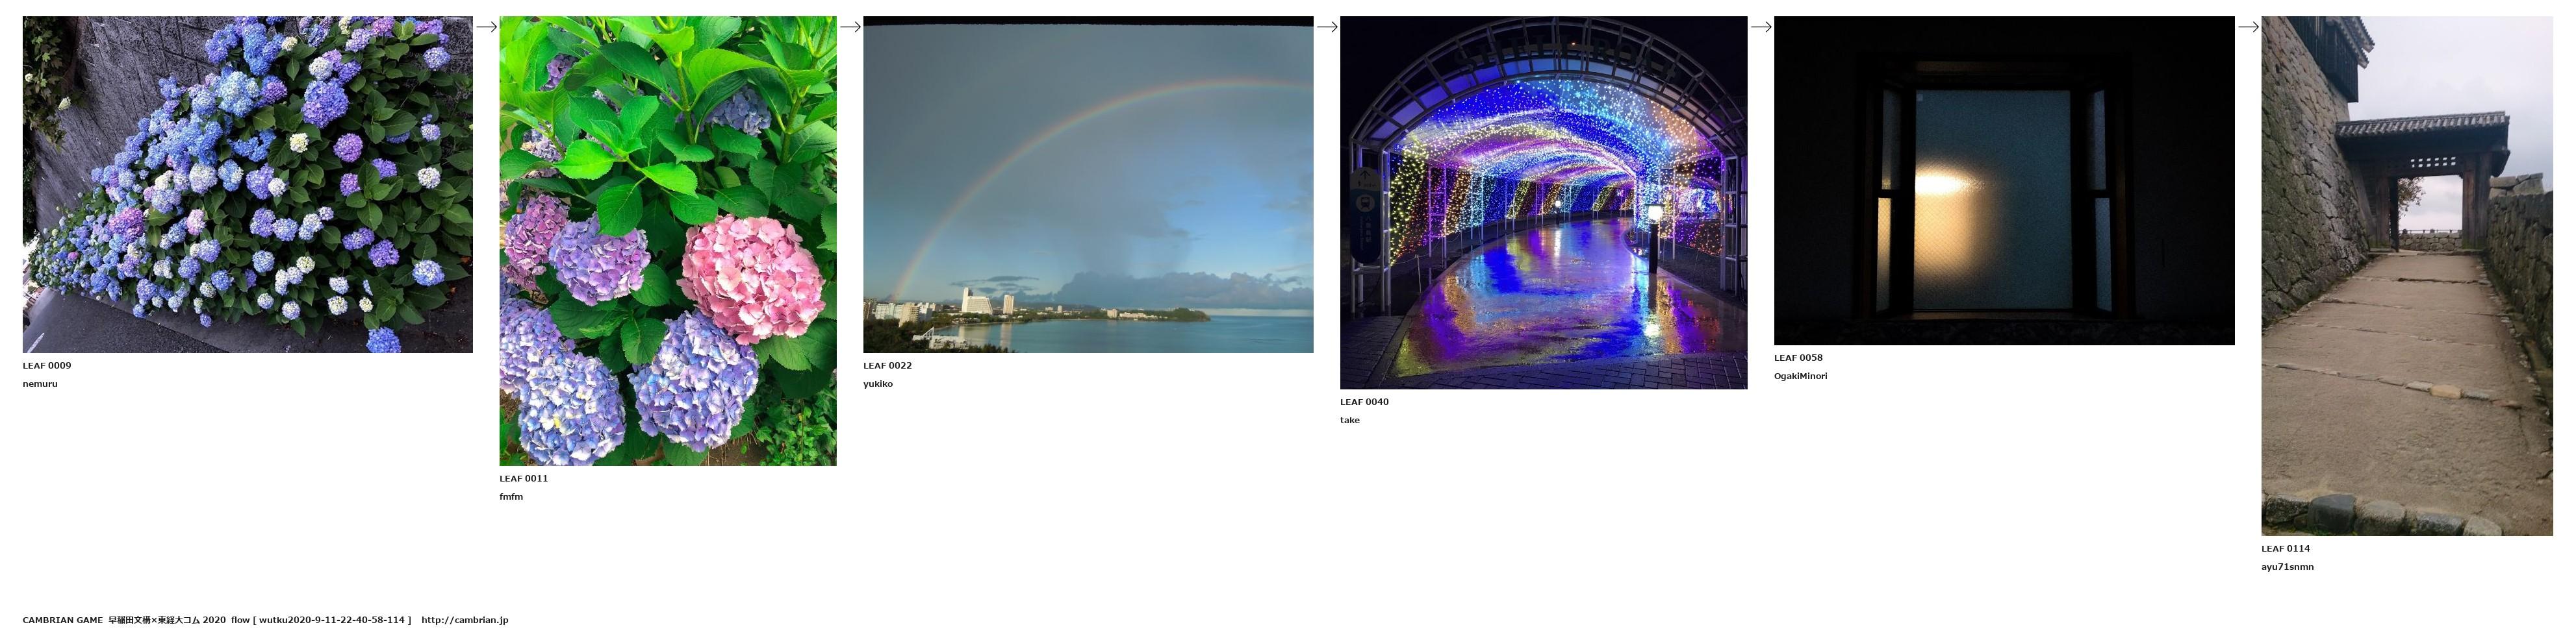Click the arrow after the hydrangea wall photo
The height and width of the screenshot is (636, 2576).
click(x=486, y=27)
